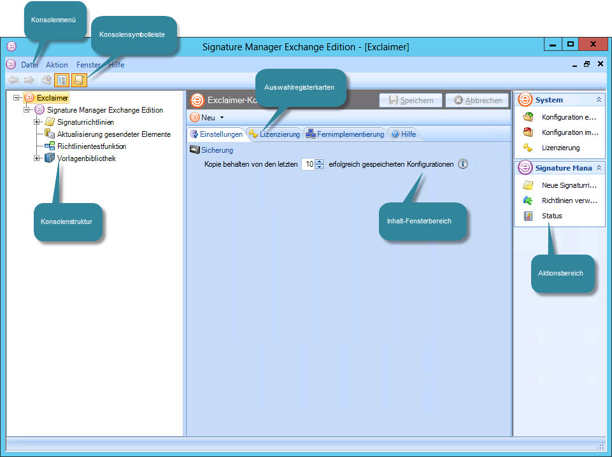
Task: Collapse the Signature Mana action panel
Action: pyautogui.click(x=599, y=168)
